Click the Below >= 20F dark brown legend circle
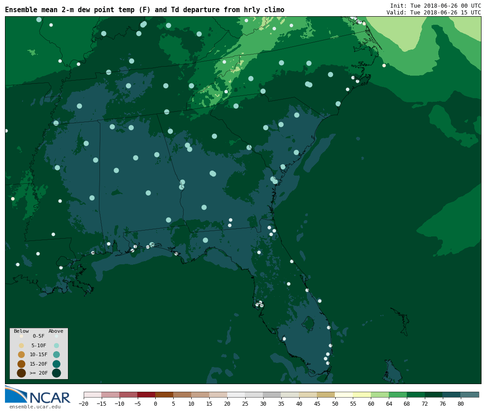Screen dimensions: 486x412 pos(22,373)
